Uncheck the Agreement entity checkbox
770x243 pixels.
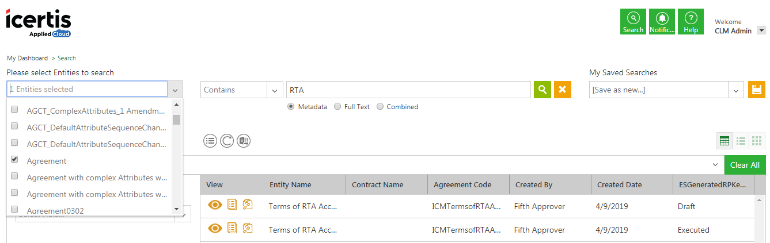point(14,160)
